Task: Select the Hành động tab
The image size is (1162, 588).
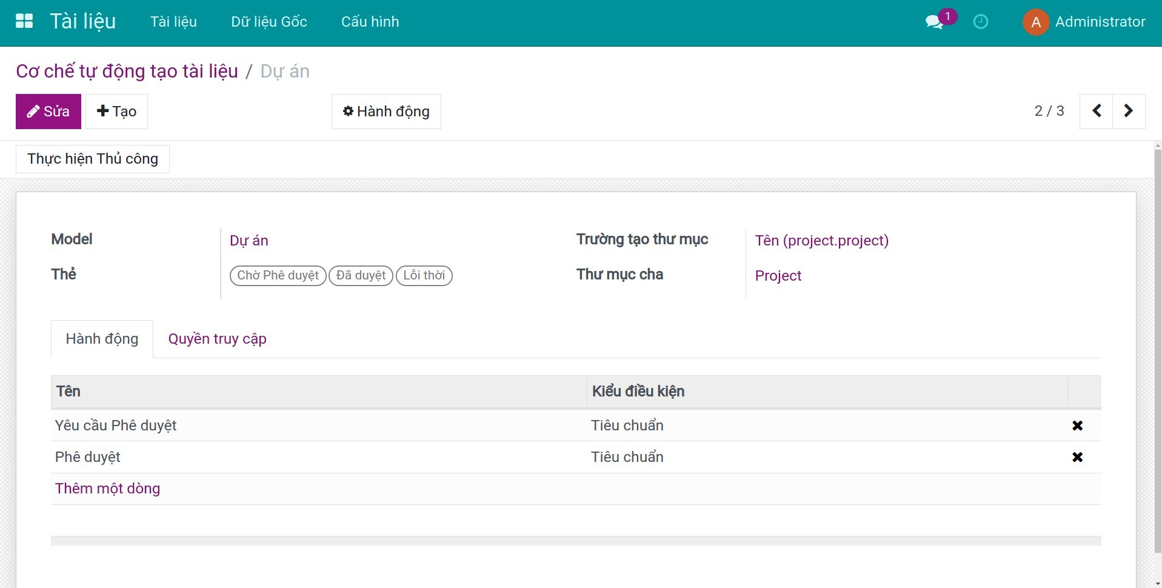Action: coord(102,339)
